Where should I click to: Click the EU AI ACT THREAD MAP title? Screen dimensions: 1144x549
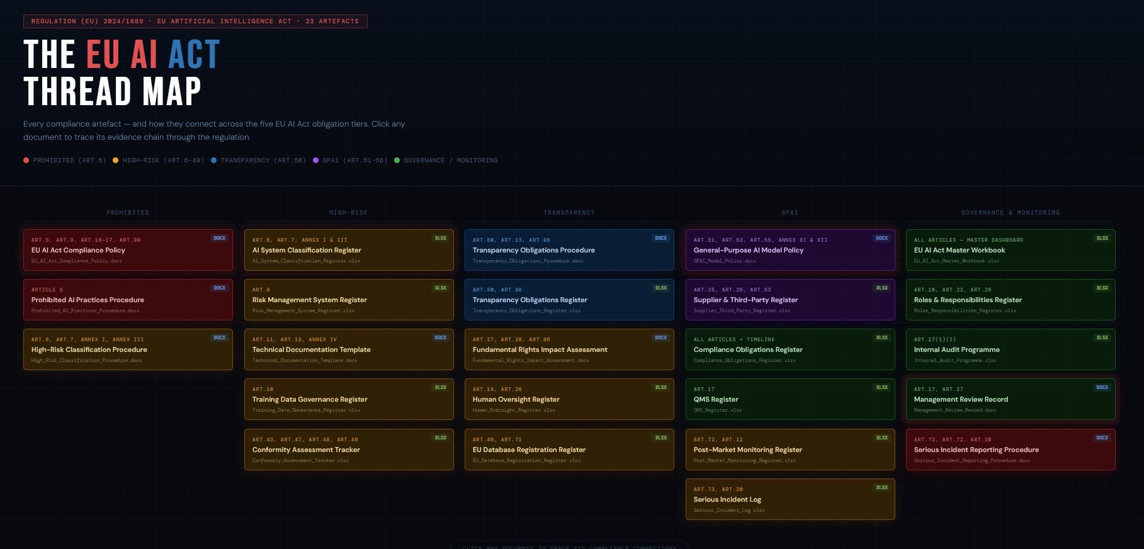[x=122, y=72]
